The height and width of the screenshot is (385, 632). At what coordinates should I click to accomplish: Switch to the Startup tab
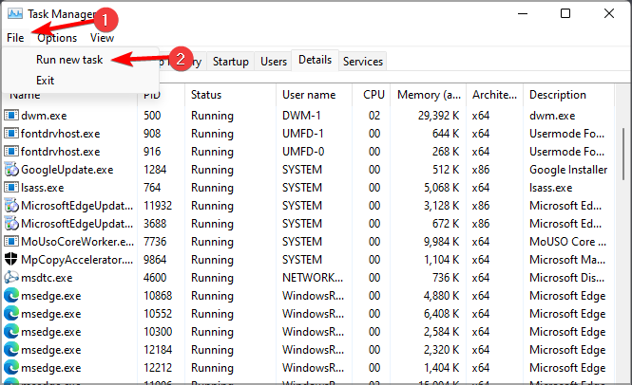coord(231,62)
